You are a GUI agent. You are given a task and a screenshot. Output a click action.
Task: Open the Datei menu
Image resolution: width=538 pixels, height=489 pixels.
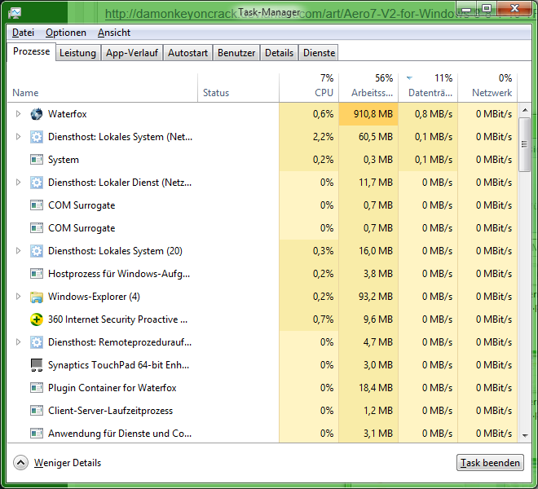coord(23,33)
